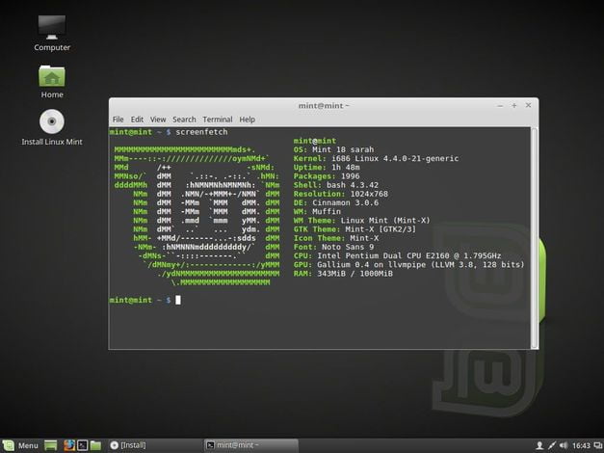The width and height of the screenshot is (604, 453).
Task: Click the Kernel i686 Linux 4.4.0-21-generic line
Action: [x=376, y=158]
